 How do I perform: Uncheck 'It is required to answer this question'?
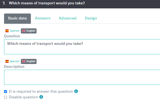(5, 92)
